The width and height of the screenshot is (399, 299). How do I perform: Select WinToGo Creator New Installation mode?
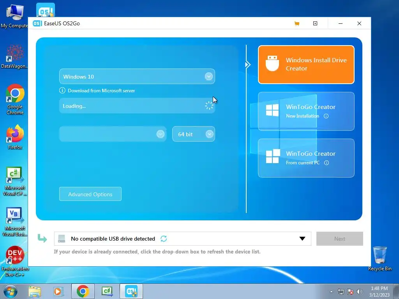[306, 111]
